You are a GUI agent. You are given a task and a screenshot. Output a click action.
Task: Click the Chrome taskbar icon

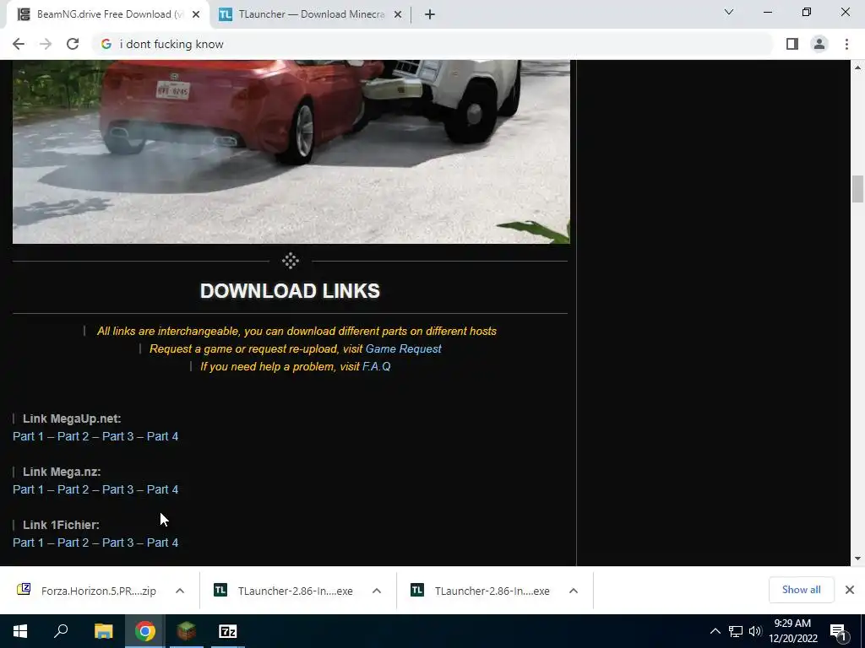click(145, 631)
